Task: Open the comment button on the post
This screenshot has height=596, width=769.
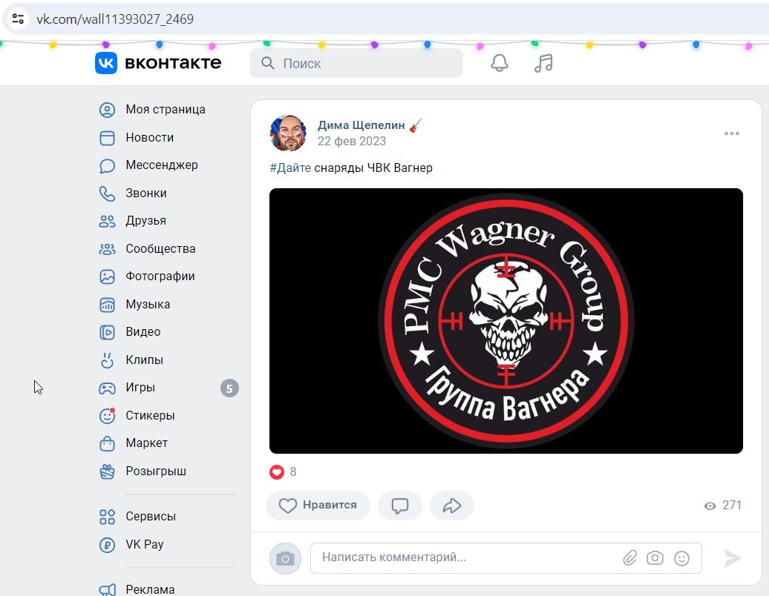Action: [399, 506]
